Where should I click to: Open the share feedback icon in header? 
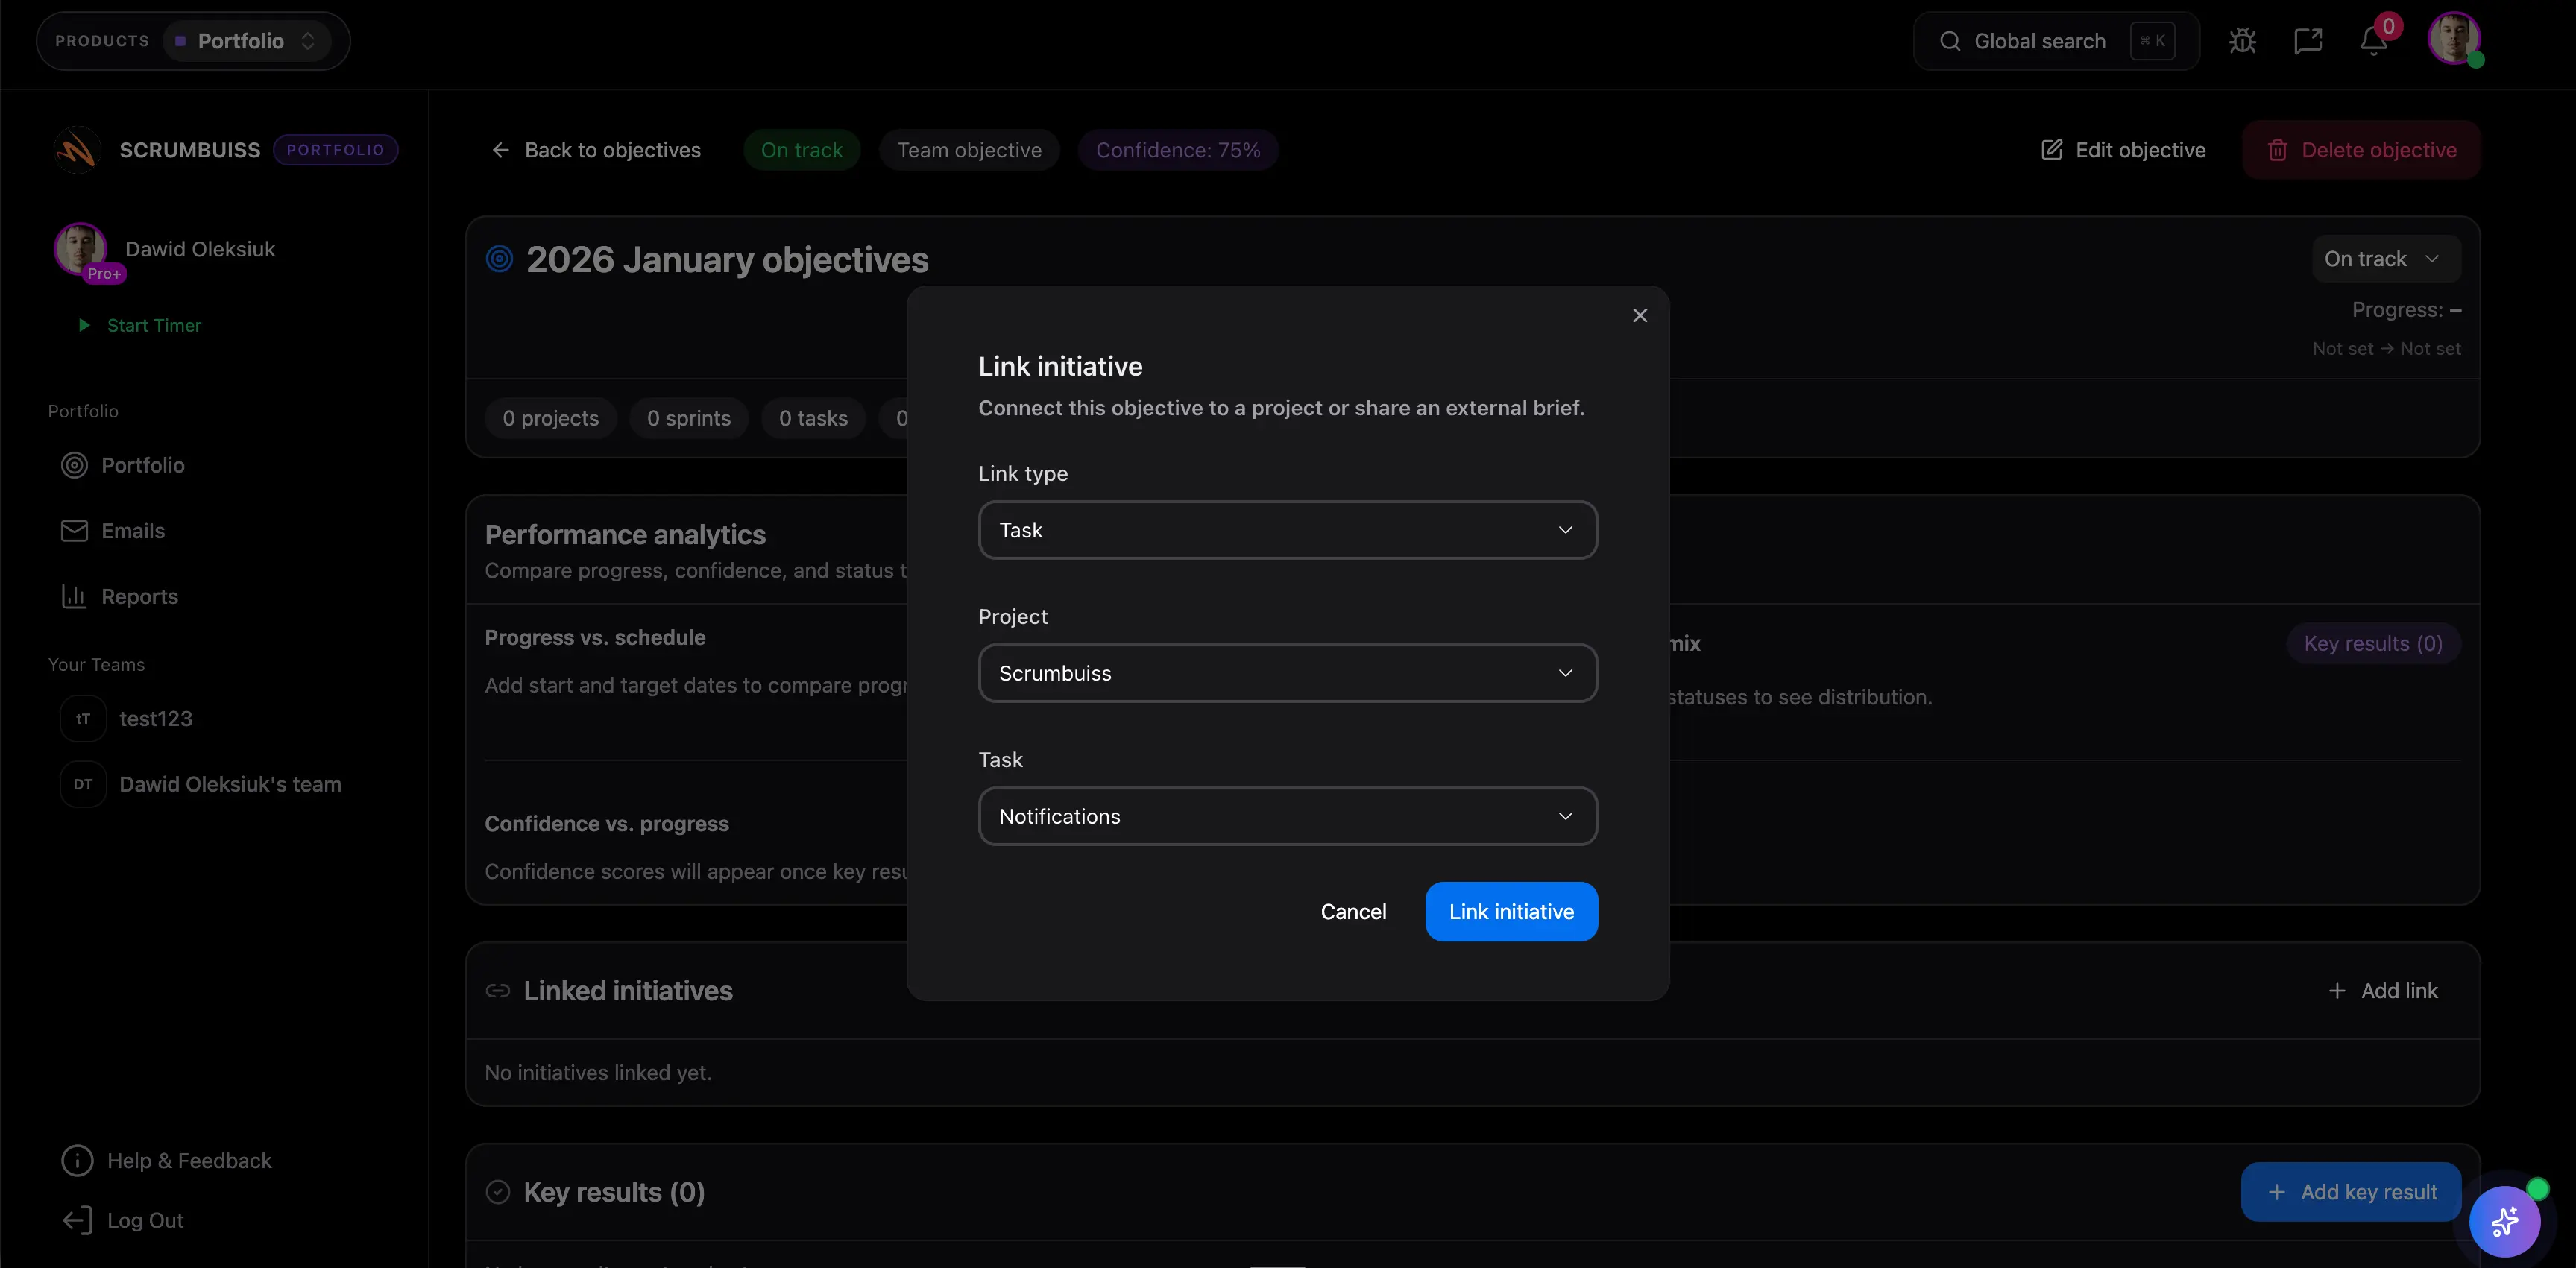point(2307,41)
